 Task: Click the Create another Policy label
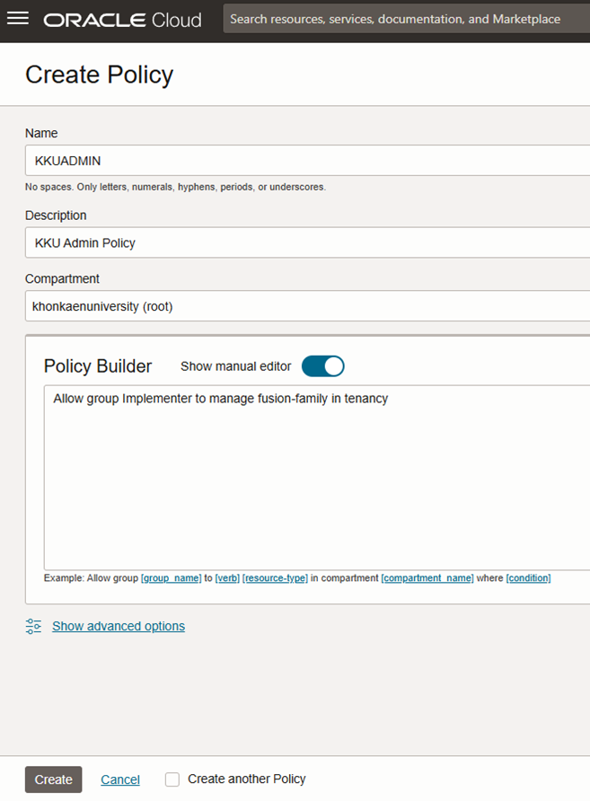(x=247, y=779)
